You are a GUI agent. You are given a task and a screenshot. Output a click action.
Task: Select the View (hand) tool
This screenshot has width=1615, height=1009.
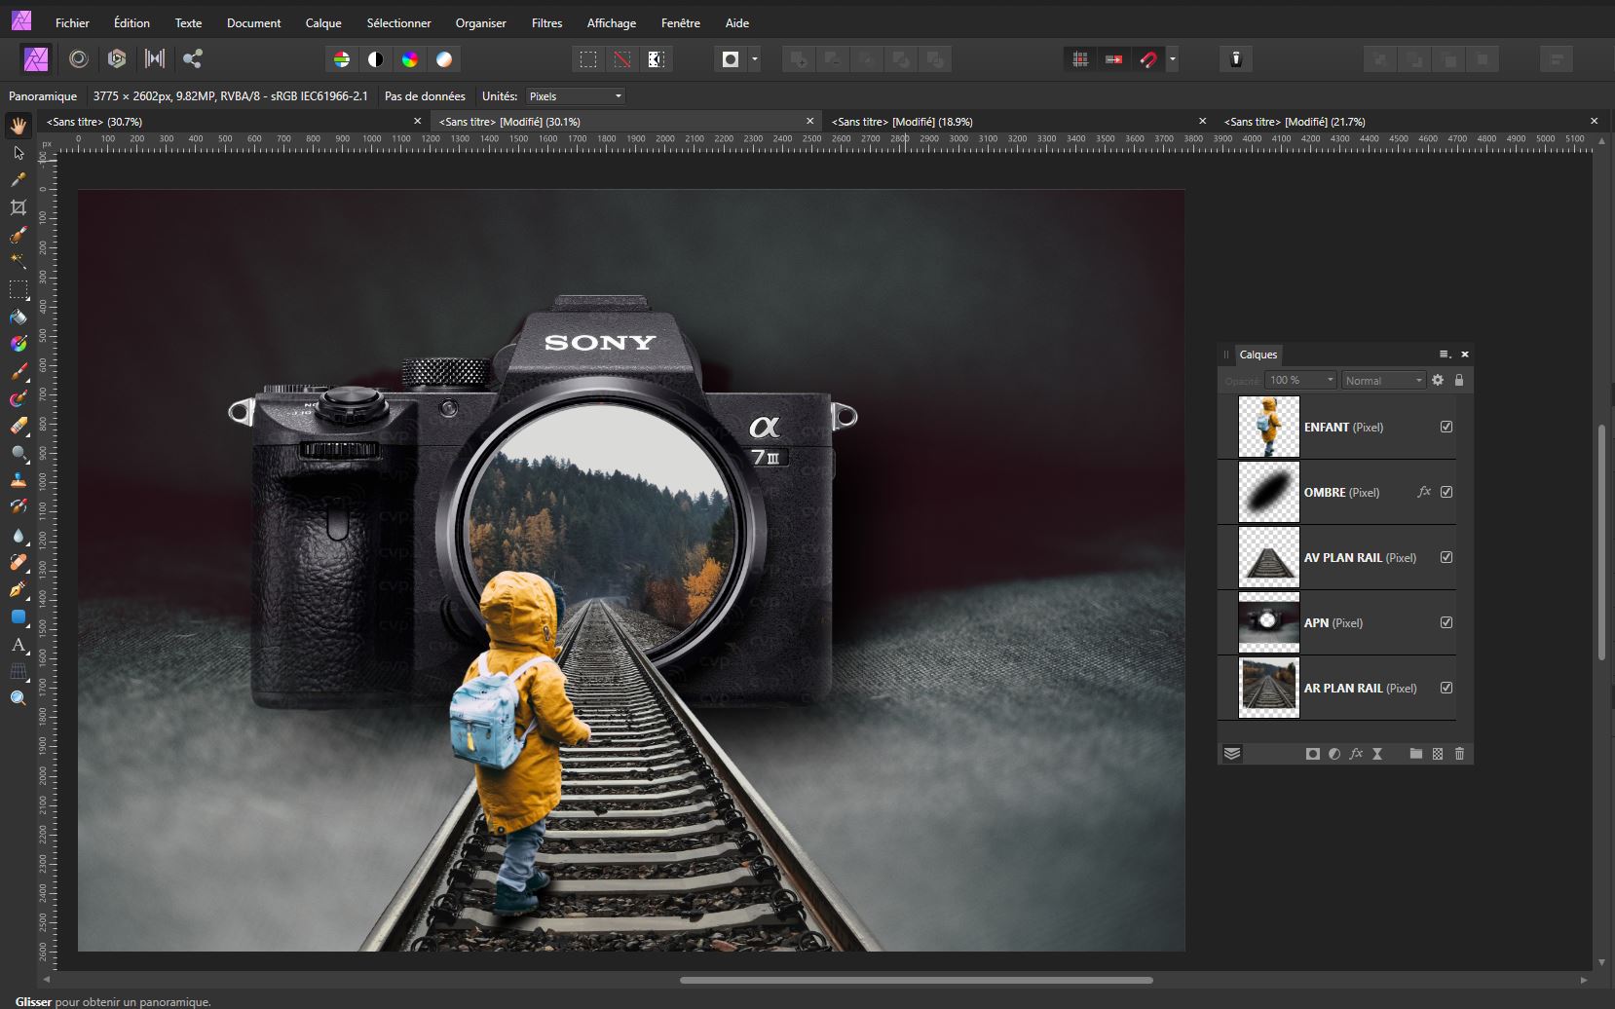[19, 126]
